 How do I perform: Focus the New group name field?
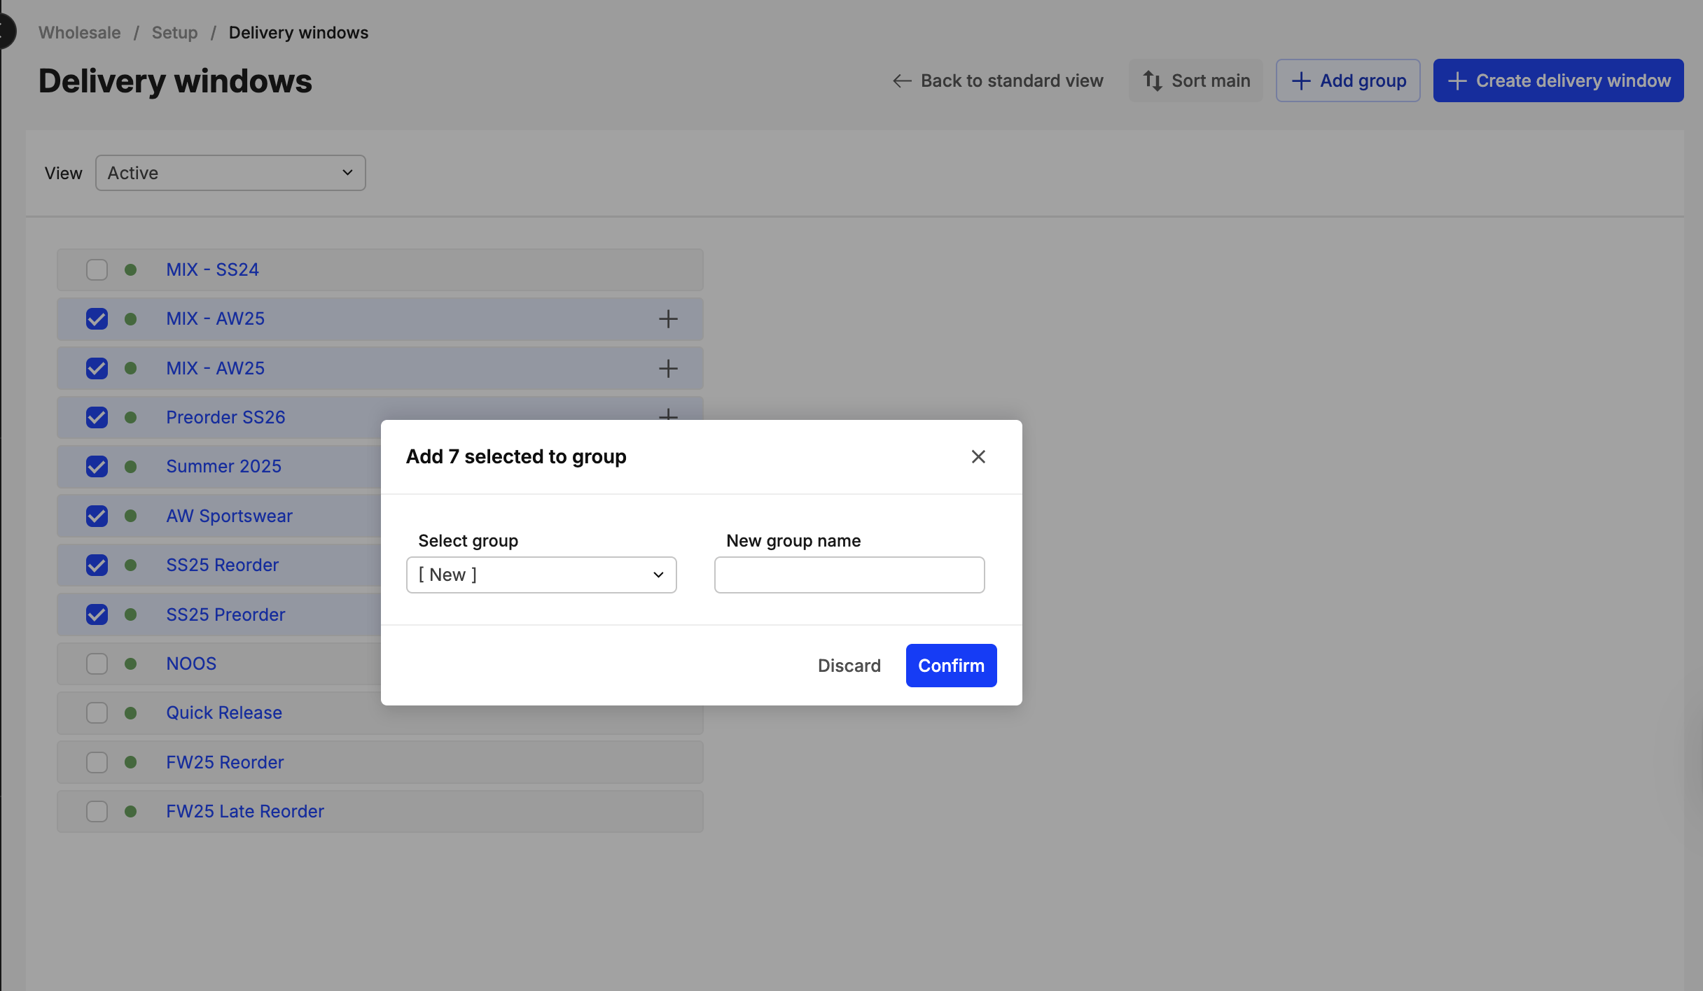[849, 575]
